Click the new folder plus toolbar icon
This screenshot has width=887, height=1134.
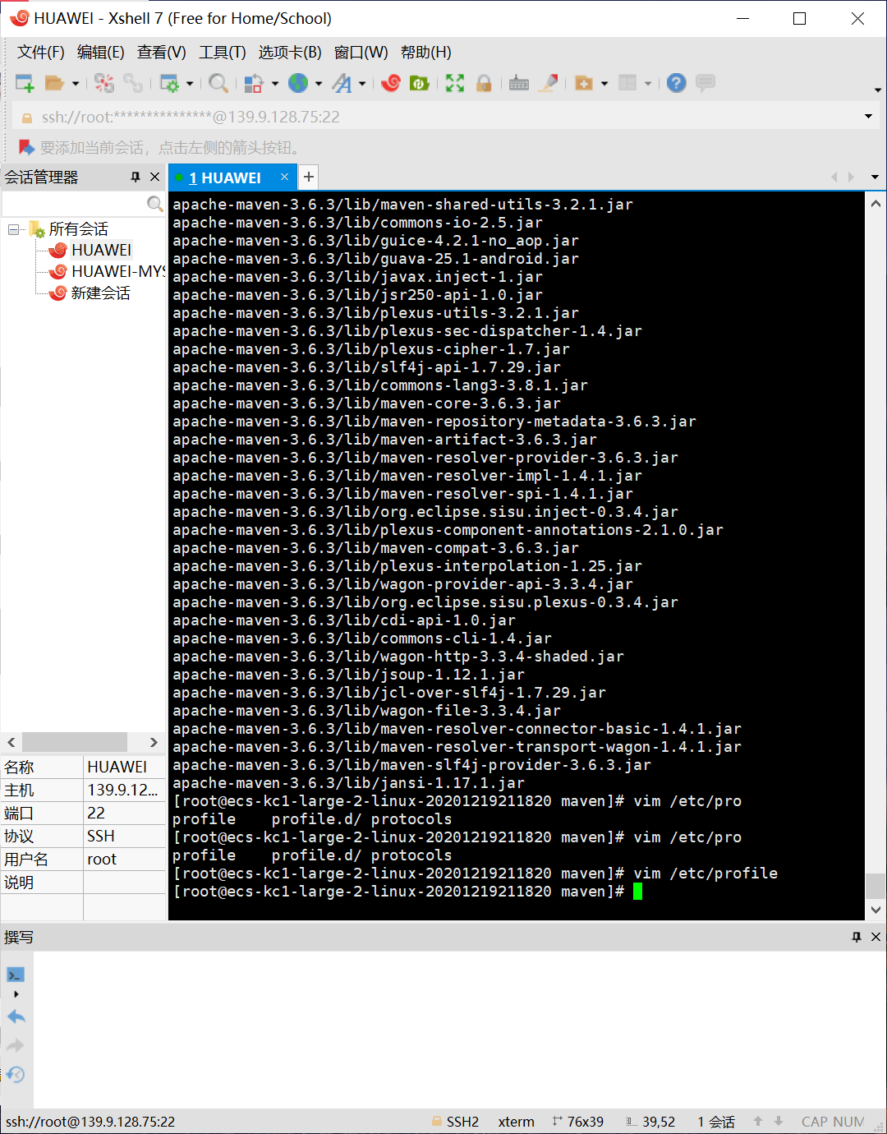pos(584,83)
